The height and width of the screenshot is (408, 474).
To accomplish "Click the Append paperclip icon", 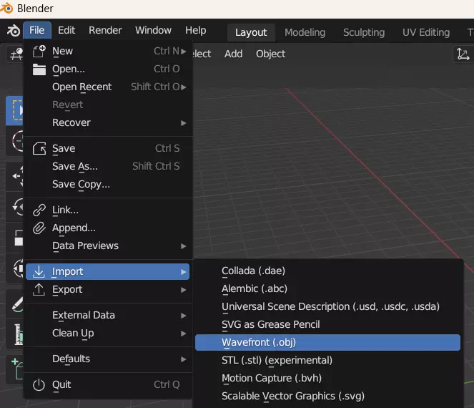I will pyautogui.click(x=39, y=228).
